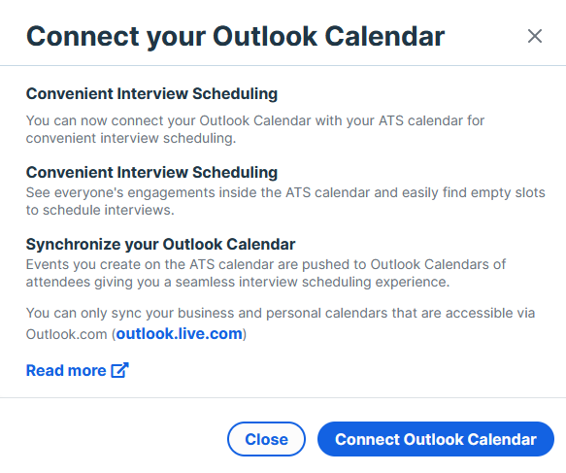Click the line starting 'attendees giving you'

tap(238, 282)
